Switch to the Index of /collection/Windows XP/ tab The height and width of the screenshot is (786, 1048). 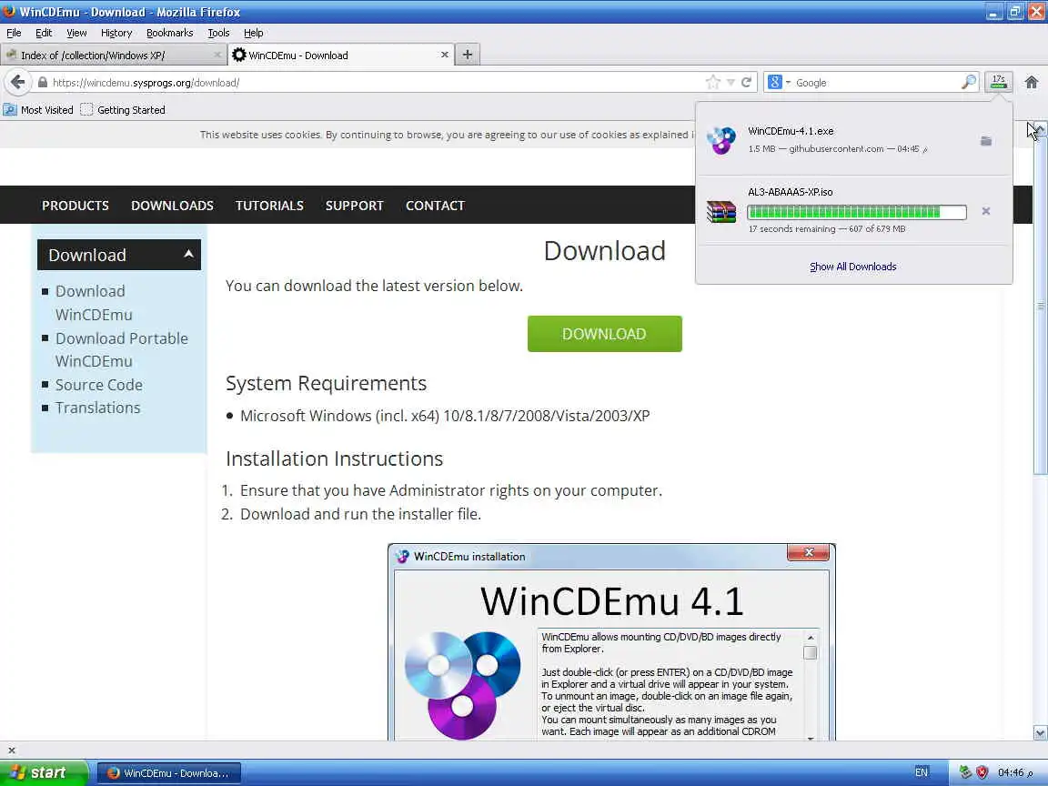pos(112,55)
